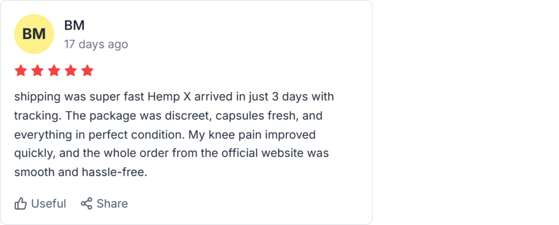This screenshot has width=559, height=225.
Task: Select the third rating star
Action: click(54, 71)
